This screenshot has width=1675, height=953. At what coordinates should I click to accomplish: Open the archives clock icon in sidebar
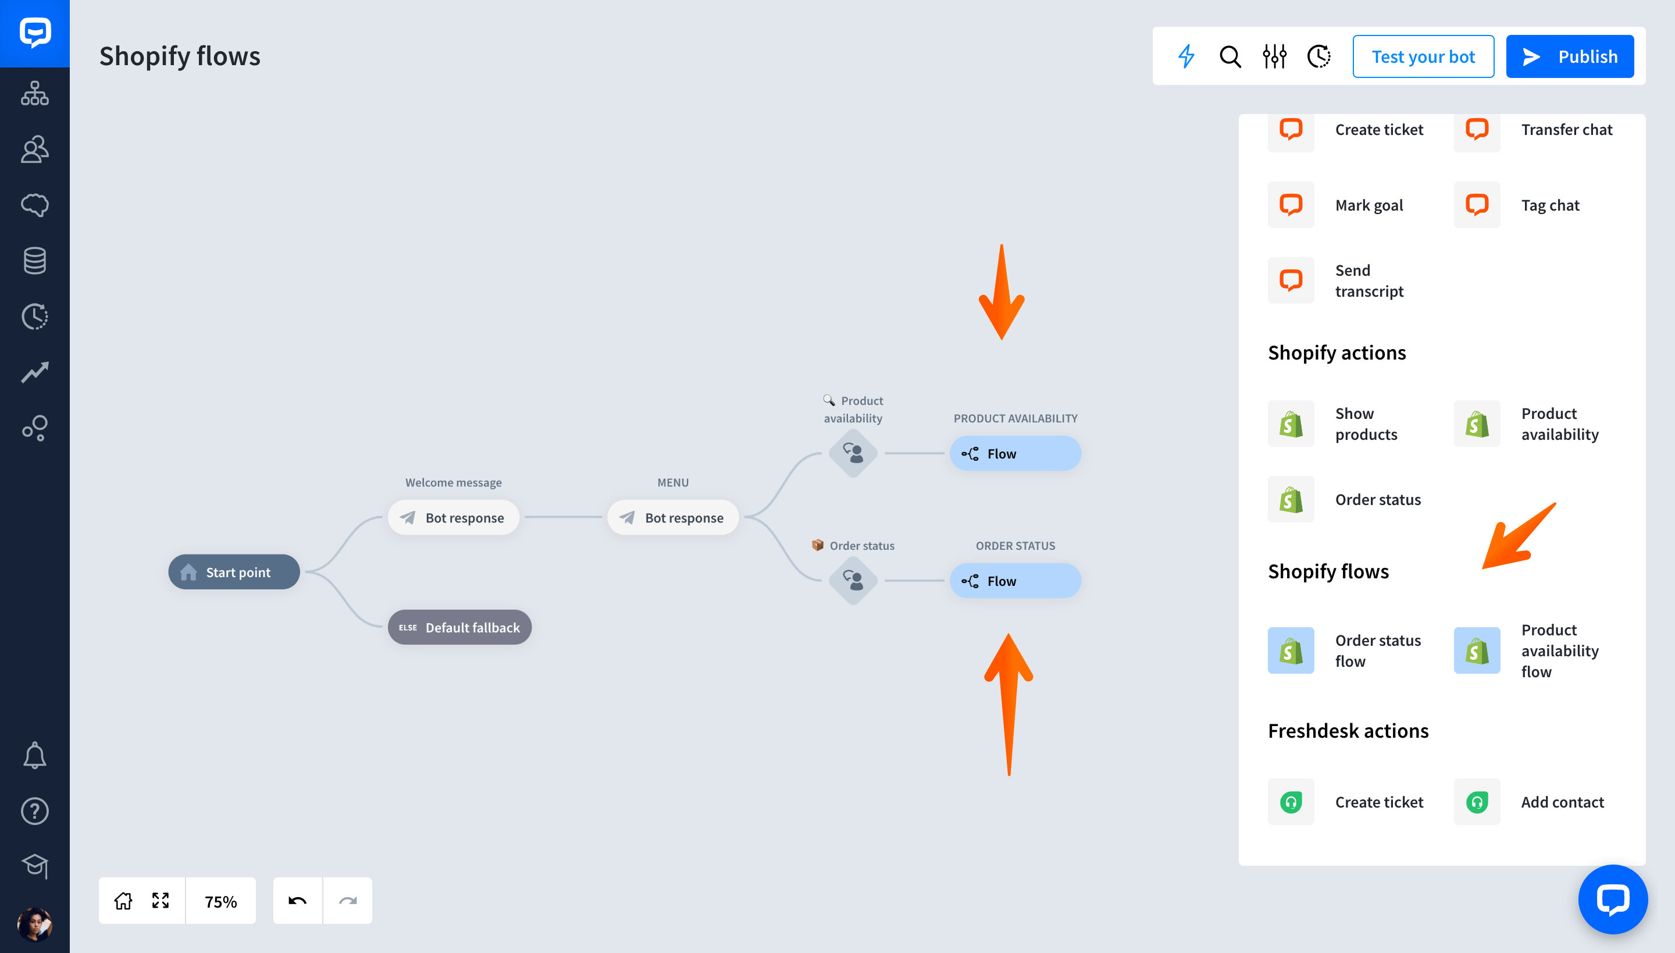[x=35, y=316]
